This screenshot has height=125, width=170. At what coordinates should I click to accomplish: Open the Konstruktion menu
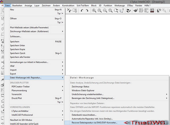click(68, 6)
